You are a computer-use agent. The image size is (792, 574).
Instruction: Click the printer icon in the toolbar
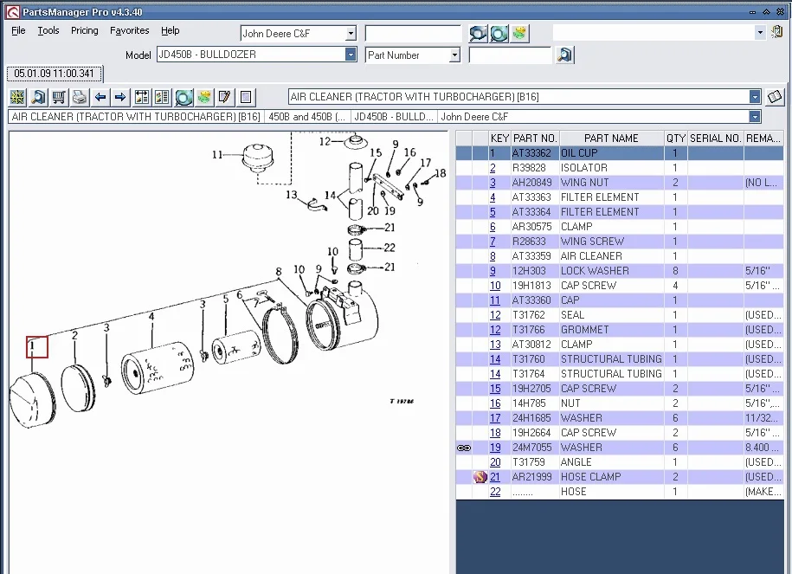[x=80, y=97]
